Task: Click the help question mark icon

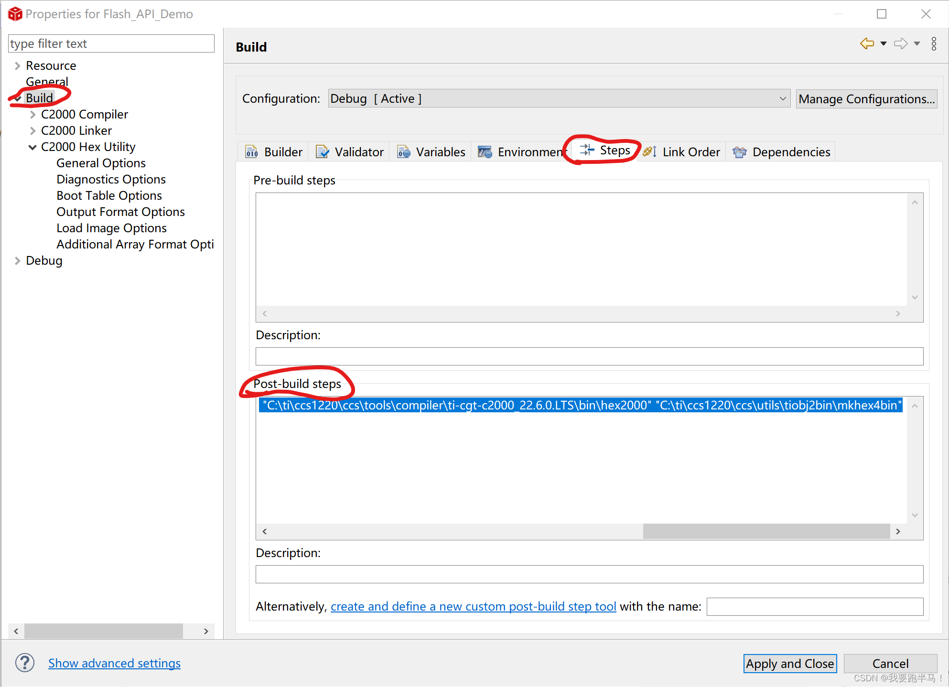Action: click(x=25, y=663)
